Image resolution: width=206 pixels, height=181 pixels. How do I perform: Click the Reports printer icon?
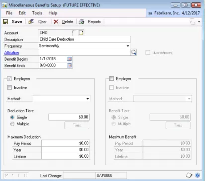tap(81, 22)
